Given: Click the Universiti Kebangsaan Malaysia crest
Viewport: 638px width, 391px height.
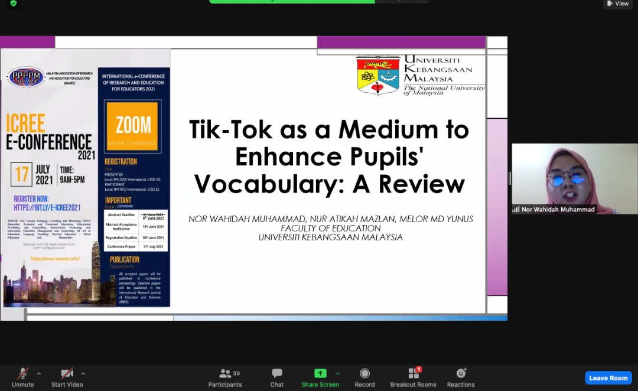Looking at the screenshot, I should point(378,76).
